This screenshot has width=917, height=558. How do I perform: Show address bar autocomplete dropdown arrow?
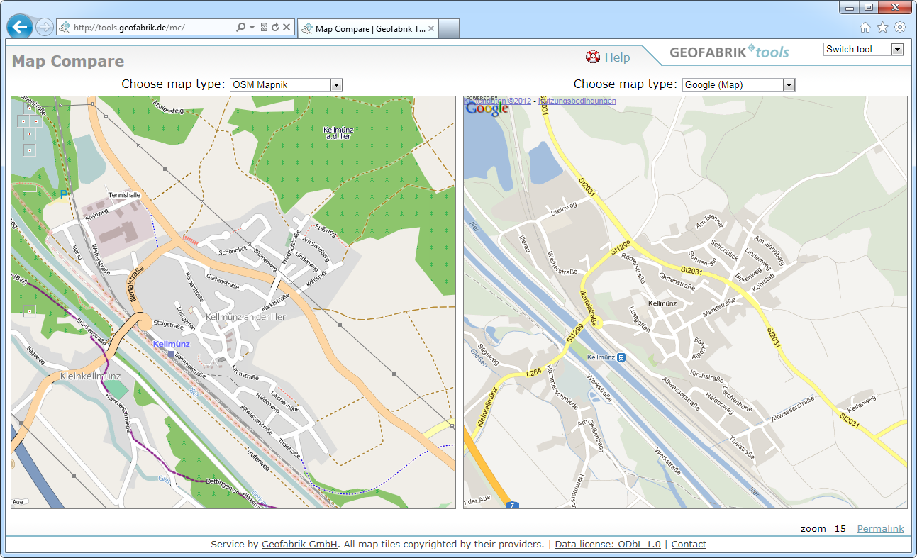point(252,28)
